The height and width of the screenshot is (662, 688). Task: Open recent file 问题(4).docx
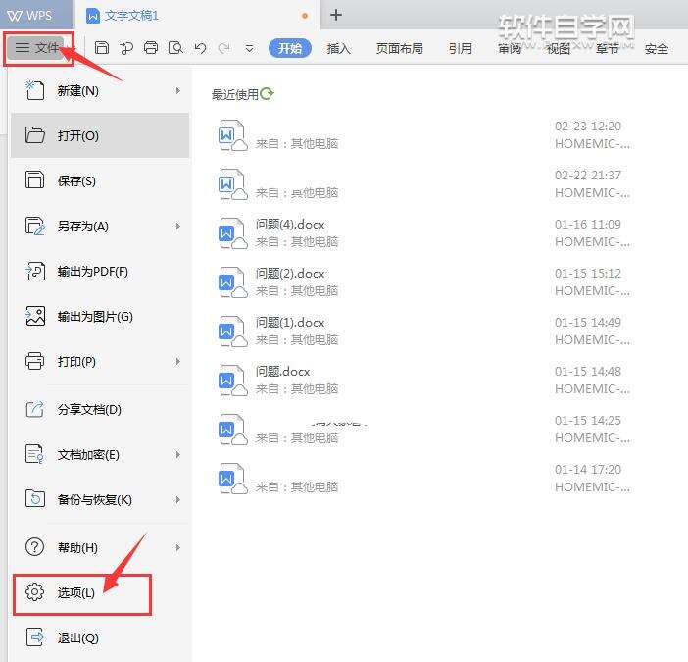pyautogui.click(x=423, y=233)
